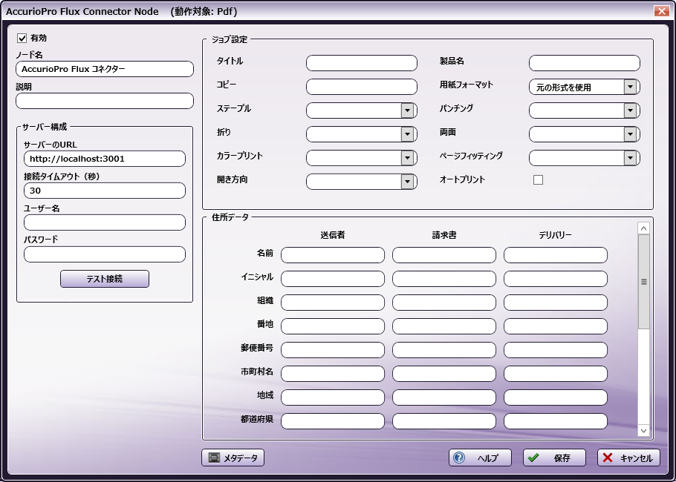The width and height of the screenshot is (676, 482).
Task: Open the ページフィッティング dropdown
Action: coord(585,158)
